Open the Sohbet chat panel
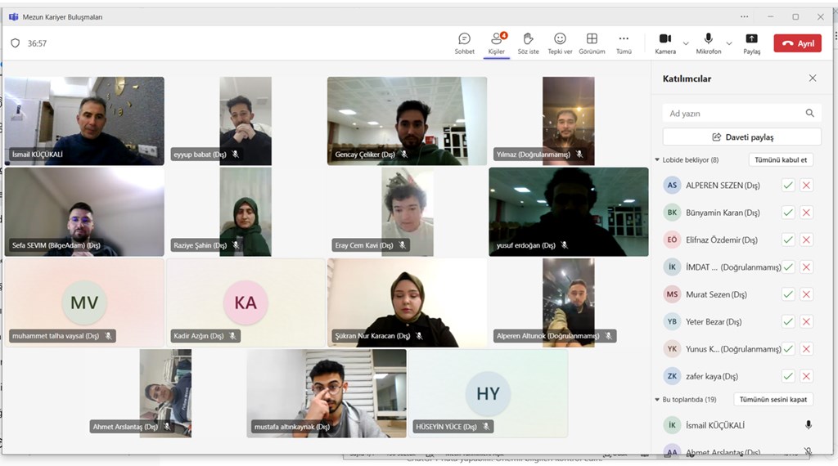 pyautogui.click(x=464, y=39)
